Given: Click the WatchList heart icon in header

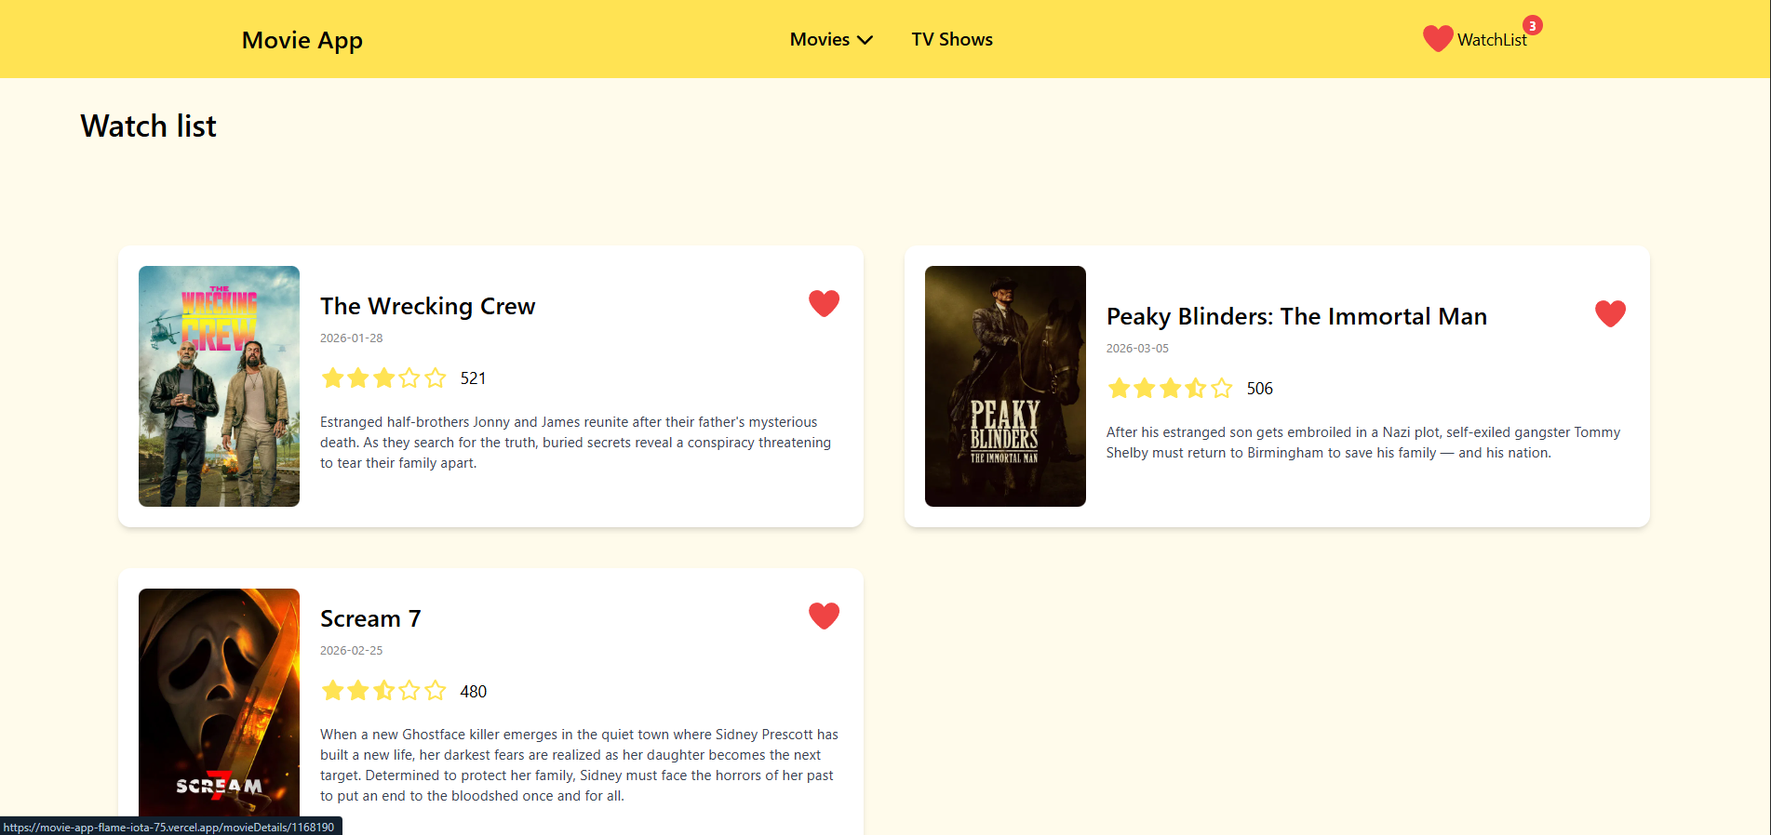Looking at the screenshot, I should point(1437,39).
